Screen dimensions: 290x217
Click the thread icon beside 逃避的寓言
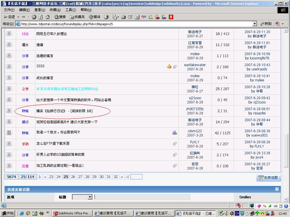pos(9,56)
